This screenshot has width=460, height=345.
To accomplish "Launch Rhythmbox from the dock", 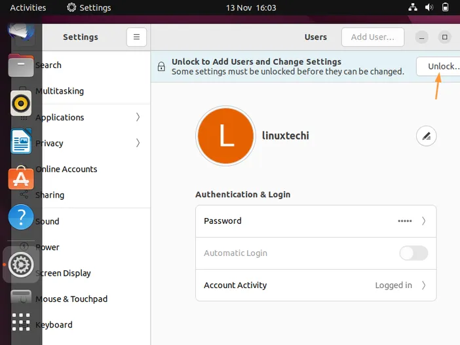I will (21, 103).
